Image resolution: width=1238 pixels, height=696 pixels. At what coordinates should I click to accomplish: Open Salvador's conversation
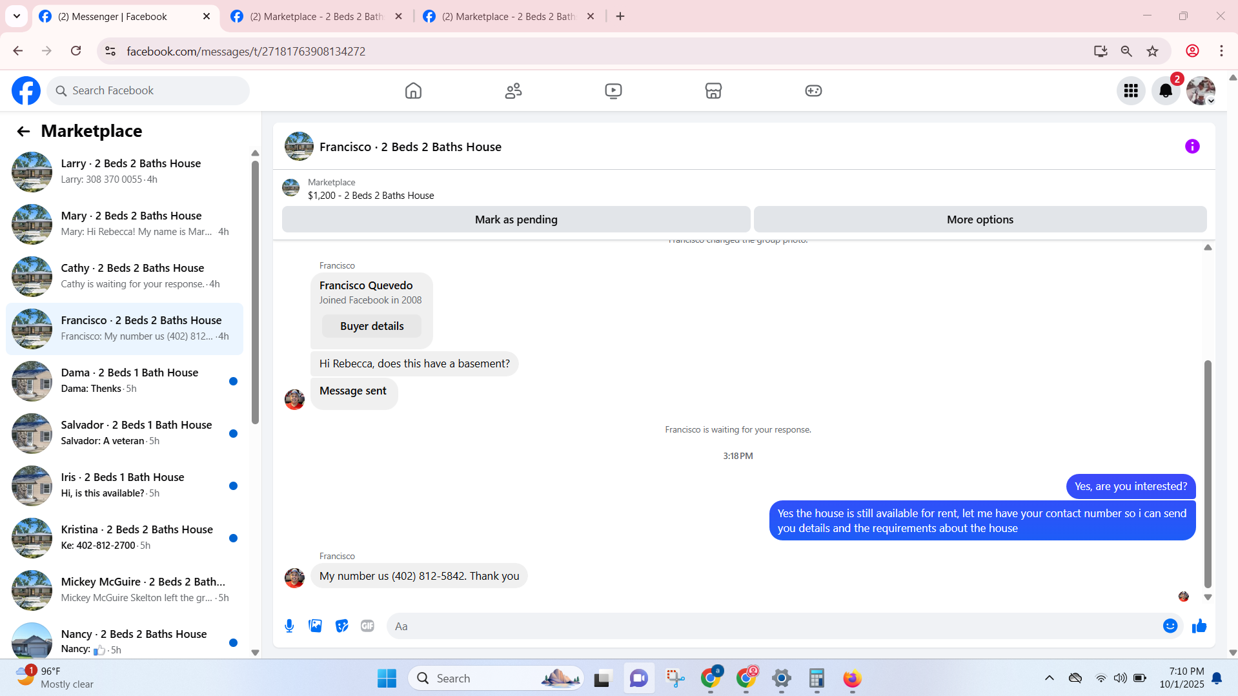pyautogui.click(x=125, y=433)
